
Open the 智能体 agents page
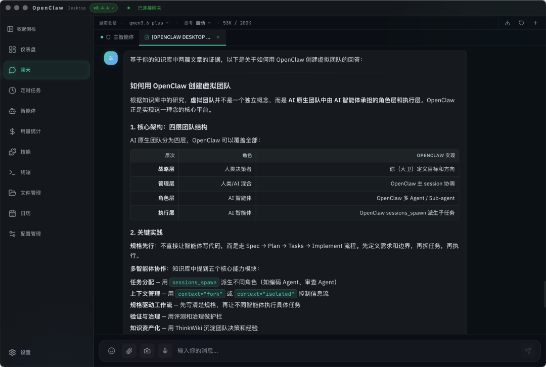47,111
